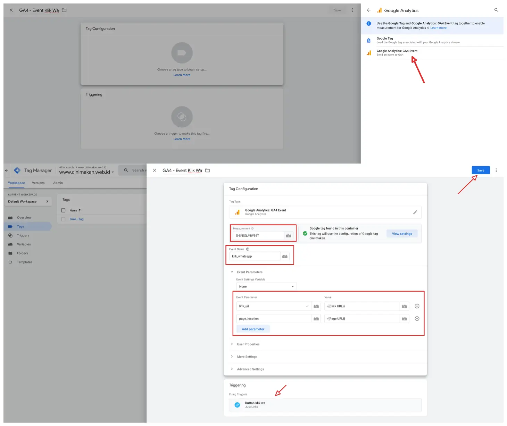Go back from the Google Analytics tag-type panel
507x426 pixels.
pyautogui.click(x=369, y=10)
